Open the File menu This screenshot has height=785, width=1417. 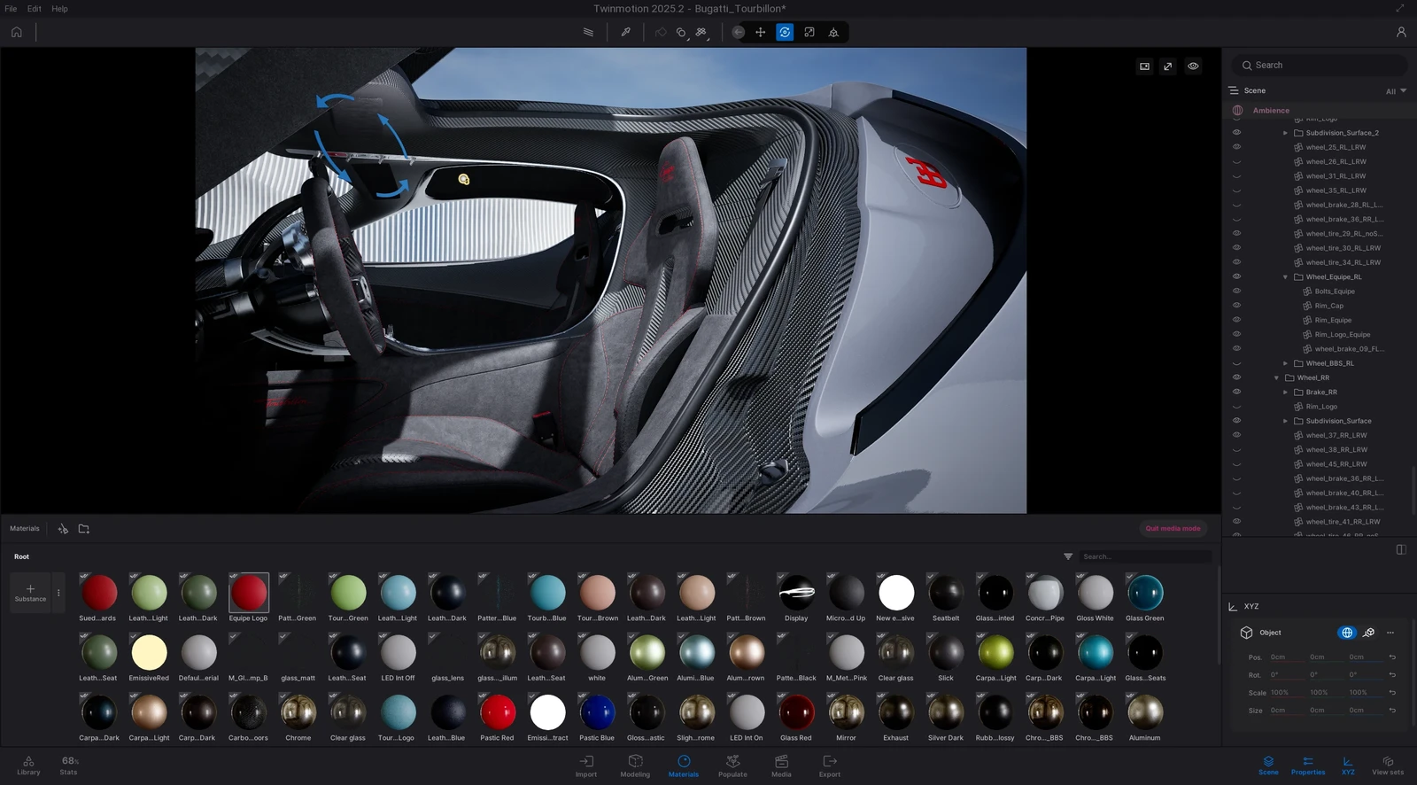click(11, 9)
